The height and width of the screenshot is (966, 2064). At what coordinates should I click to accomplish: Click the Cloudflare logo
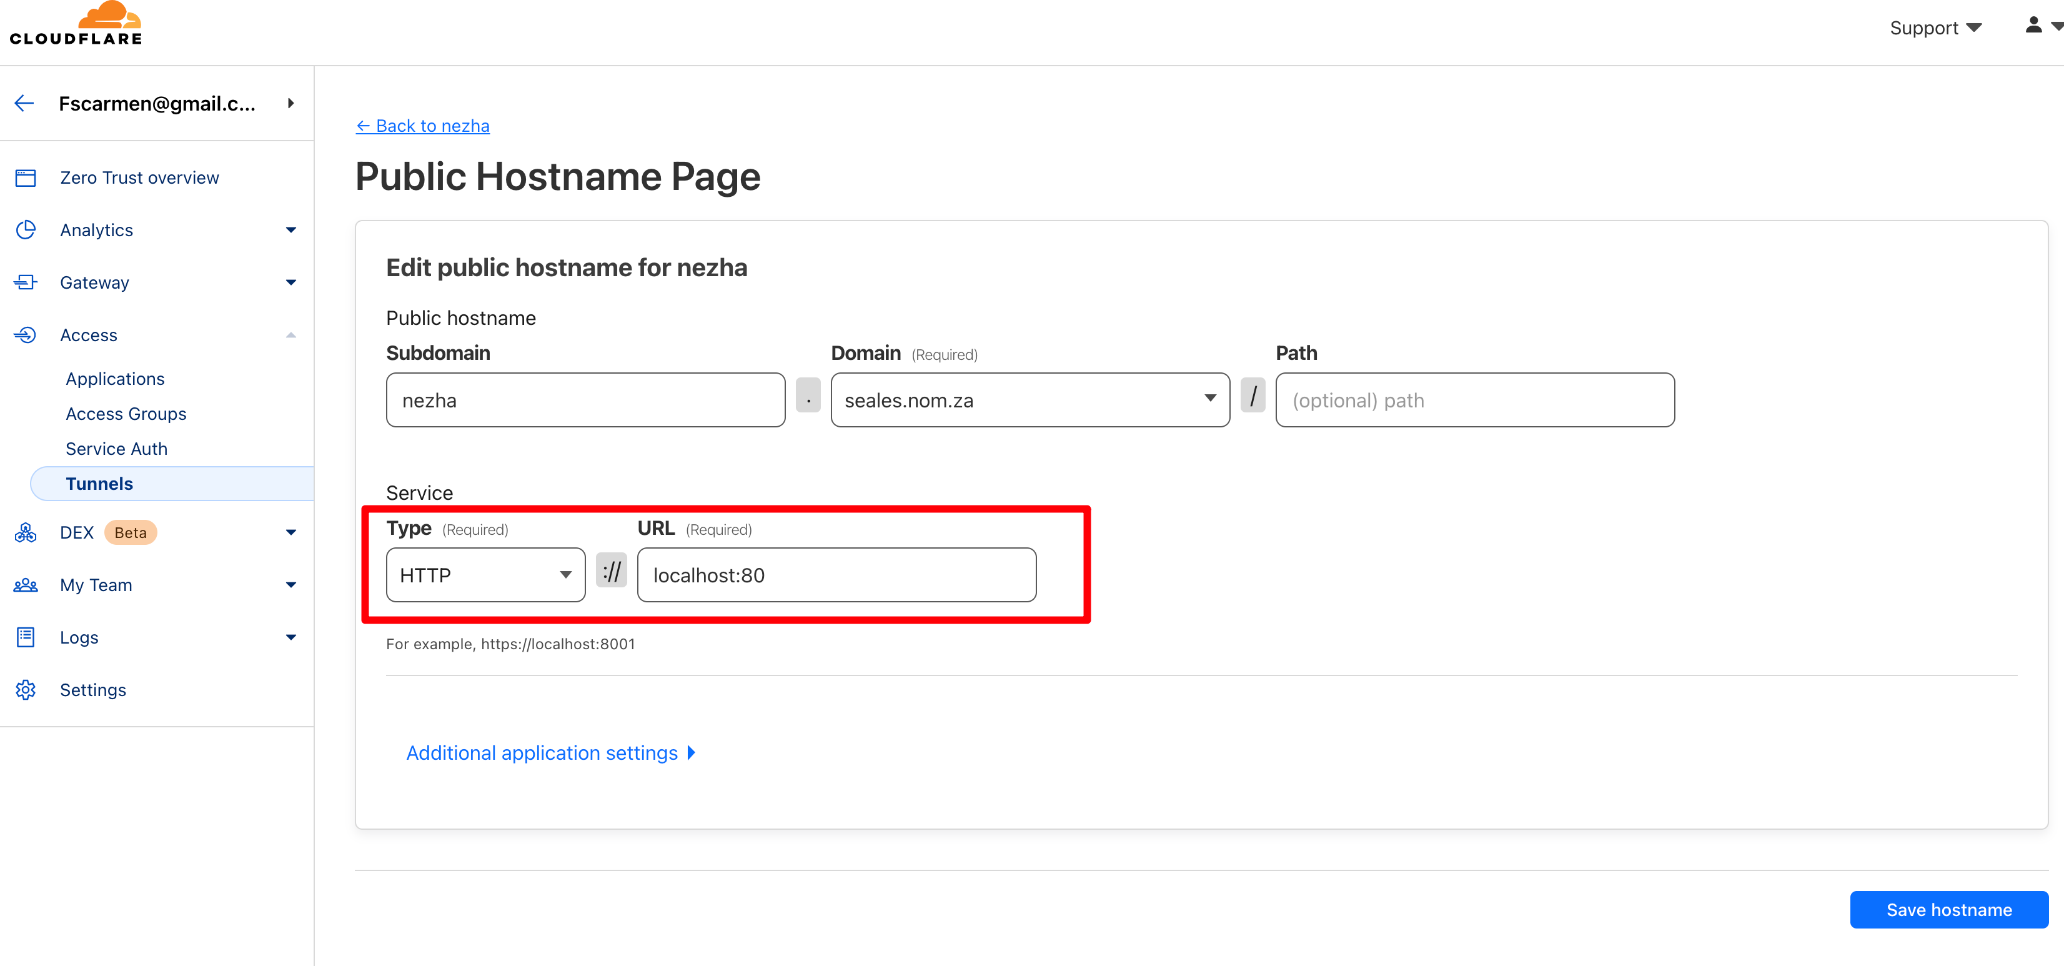76,24
